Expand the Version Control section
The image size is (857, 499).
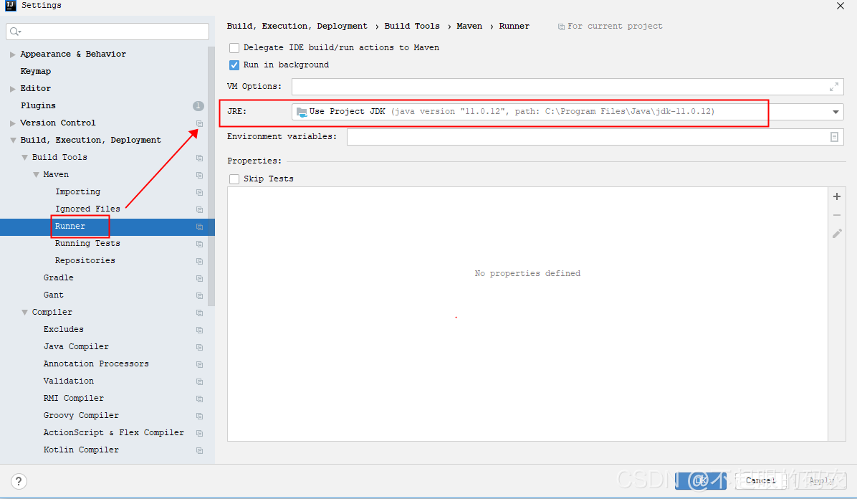tap(13, 123)
